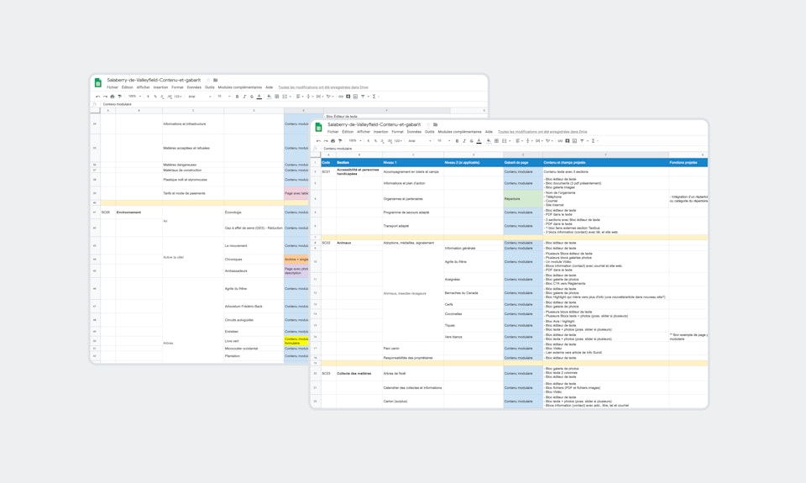806x483 pixels.
Task: Click the move-to-folder icon in back window title
Action: 215,80
